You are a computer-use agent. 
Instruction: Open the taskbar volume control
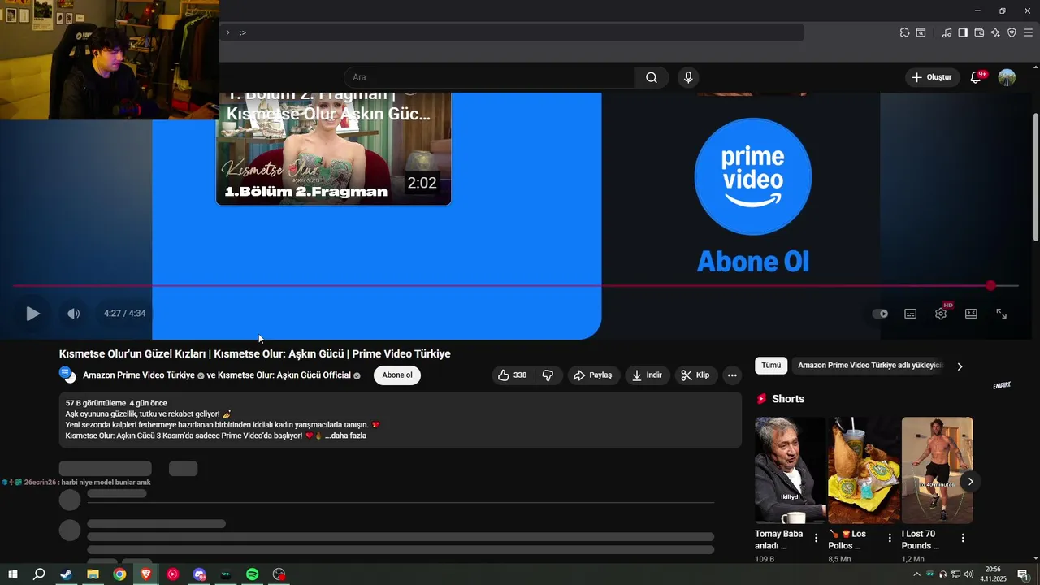coord(968,574)
